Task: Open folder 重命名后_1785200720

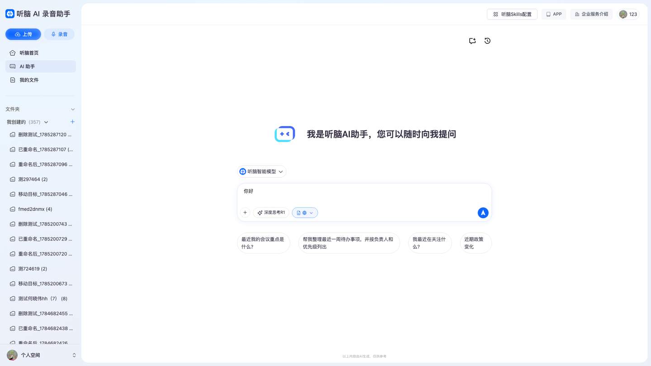Action: click(41, 254)
